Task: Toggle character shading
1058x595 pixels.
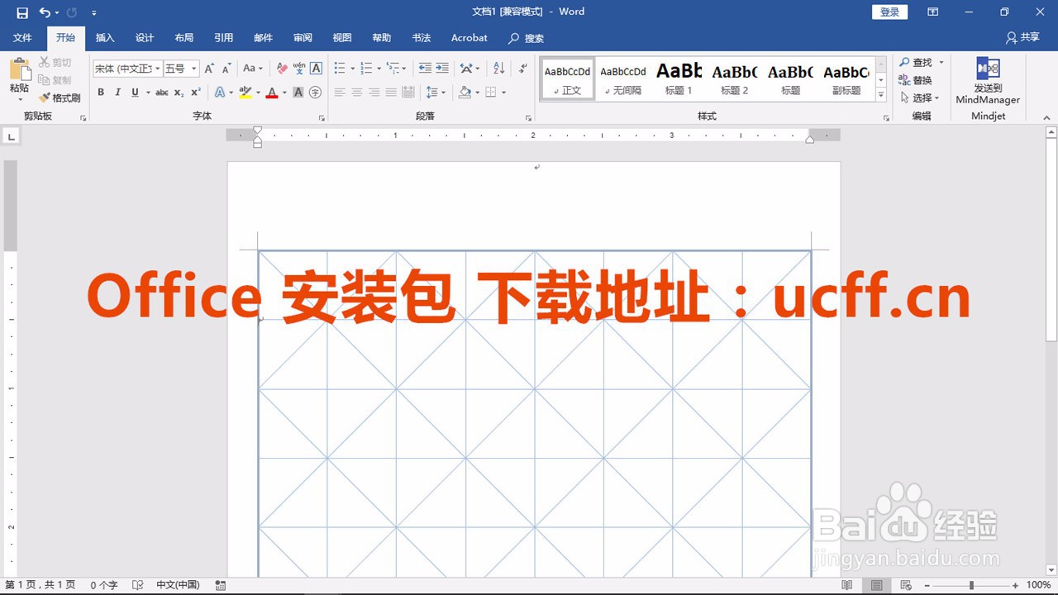Action: 298,93
